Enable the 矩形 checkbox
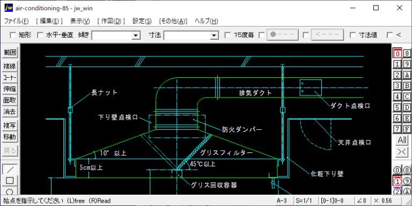The height and width of the screenshot is (206, 412). (x=12, y=35)
